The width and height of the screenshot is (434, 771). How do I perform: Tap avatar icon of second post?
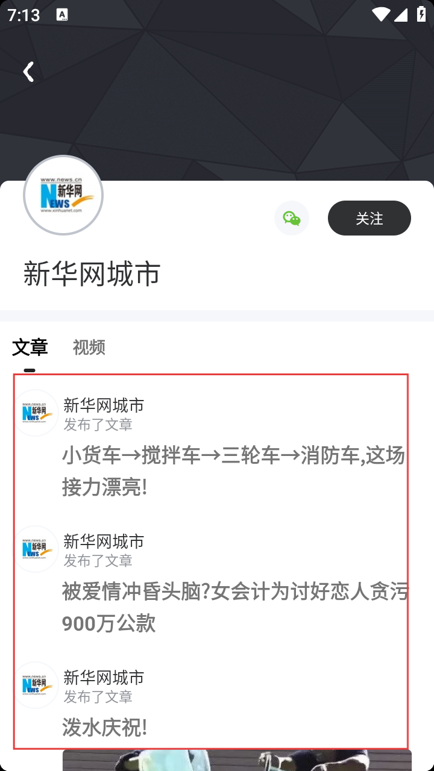coord(36,549)
